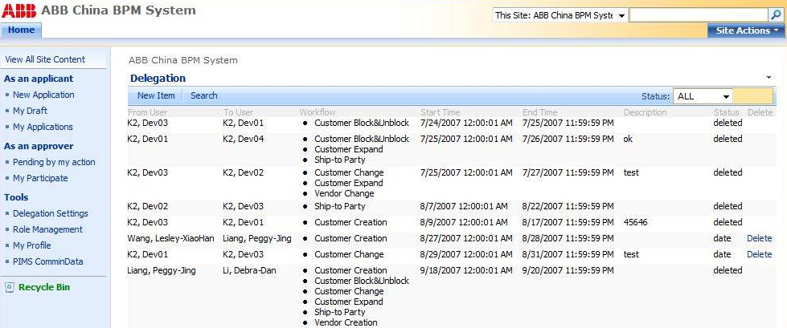
Task: Click the Start Time column header
Action: pos(441,112)
